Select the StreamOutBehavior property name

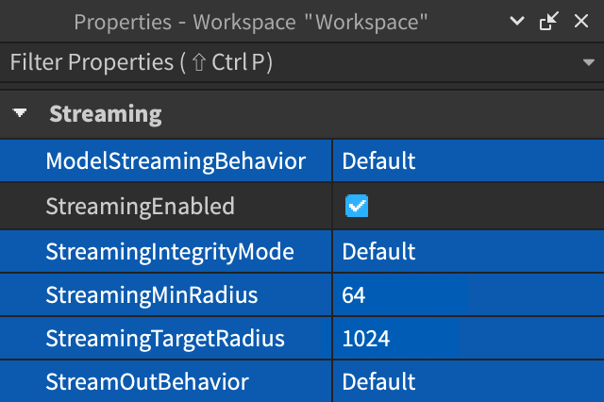point(147,382)
